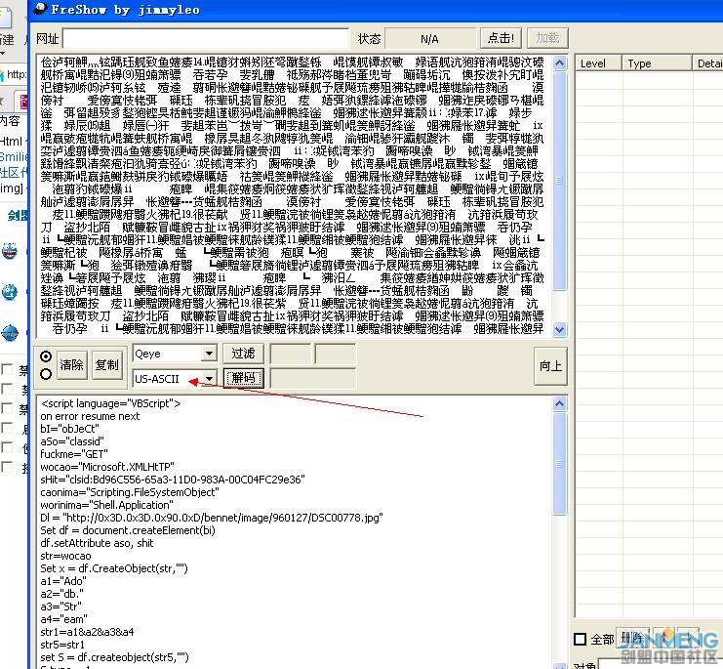The width and height of the screenshot is (723, 669).
Task: Click the 复制 copy button
Action: click(x=107, y=365)
